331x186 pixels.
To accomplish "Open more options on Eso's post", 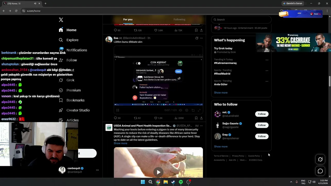I will point(201,38).
